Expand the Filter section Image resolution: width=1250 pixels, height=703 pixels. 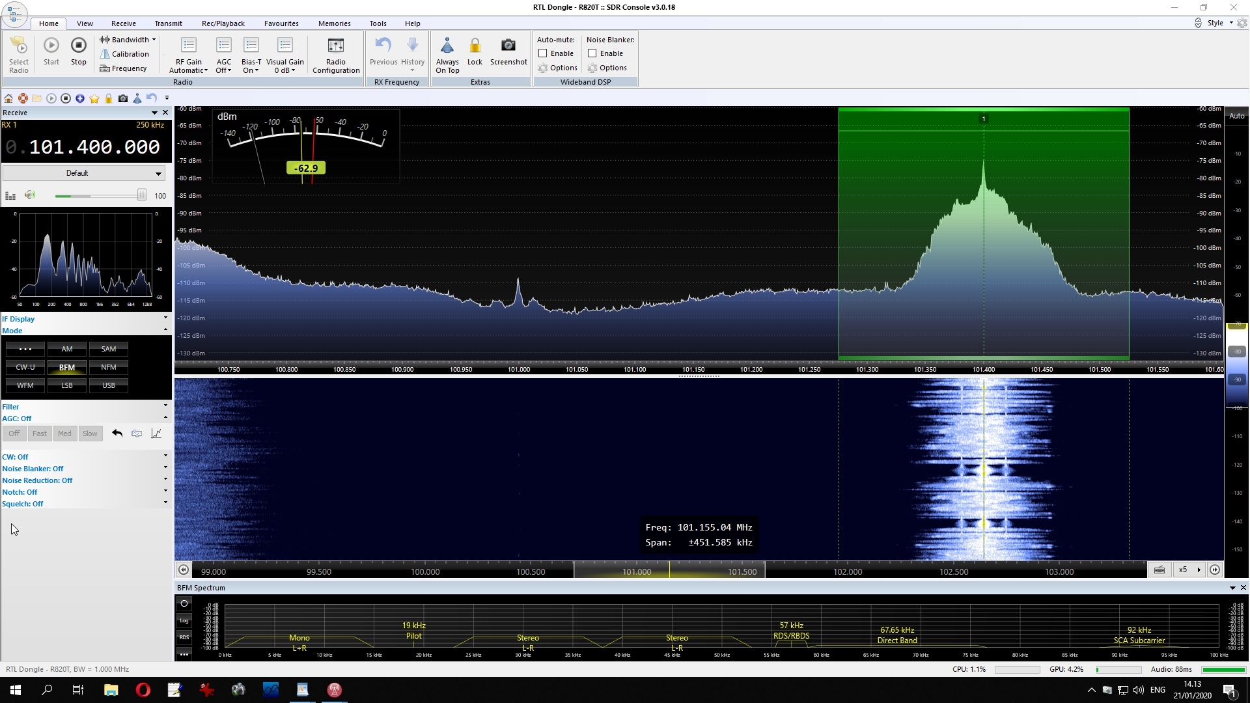(x=85, y=407)
